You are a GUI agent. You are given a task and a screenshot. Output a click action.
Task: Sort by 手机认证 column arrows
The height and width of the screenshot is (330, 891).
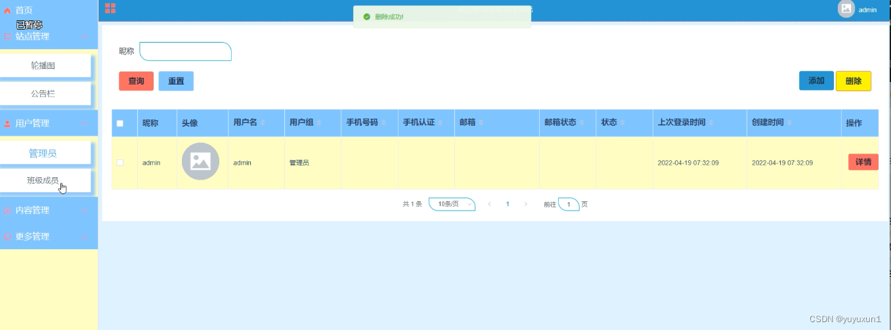pyautogui.click(x=440, y=123)
